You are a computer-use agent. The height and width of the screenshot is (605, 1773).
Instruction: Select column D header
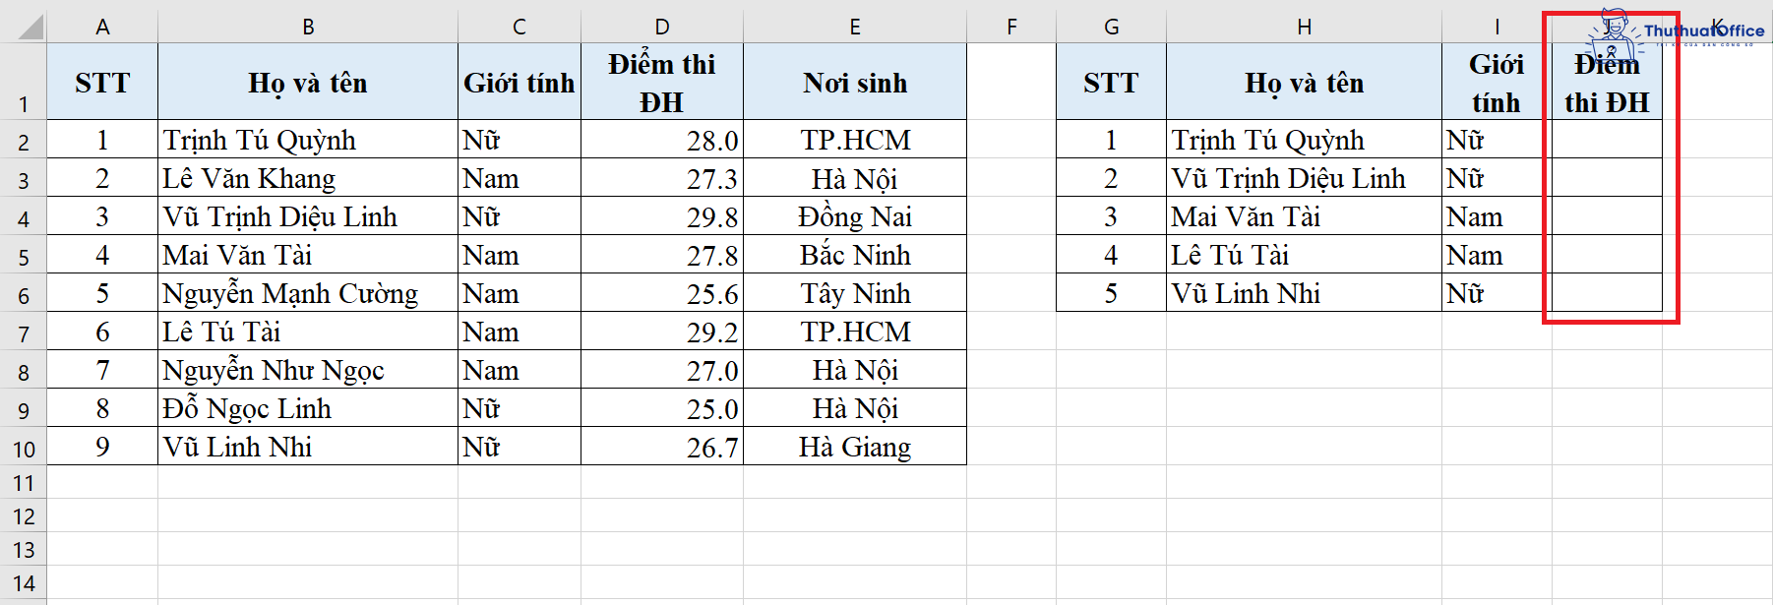tap(662, 27)
